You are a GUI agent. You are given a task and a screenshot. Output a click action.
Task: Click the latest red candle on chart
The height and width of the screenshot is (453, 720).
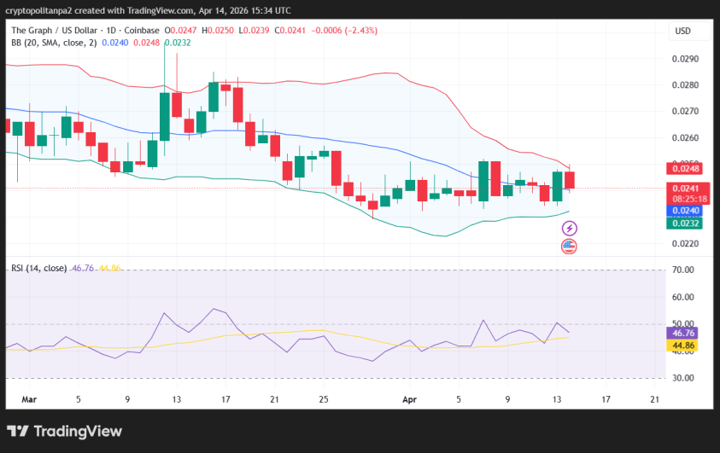[x=570, y=180]
